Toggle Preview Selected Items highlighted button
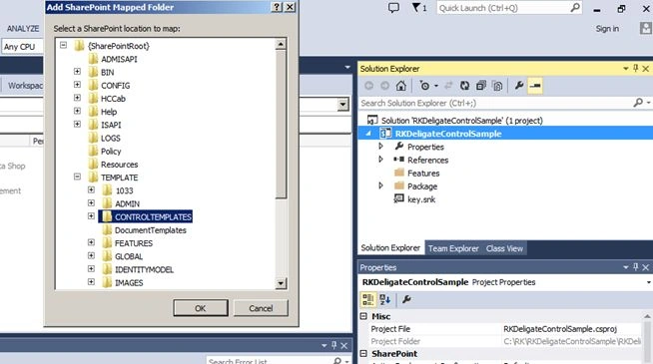The width and height of the screenshot is (653, 364). point(535,86)
